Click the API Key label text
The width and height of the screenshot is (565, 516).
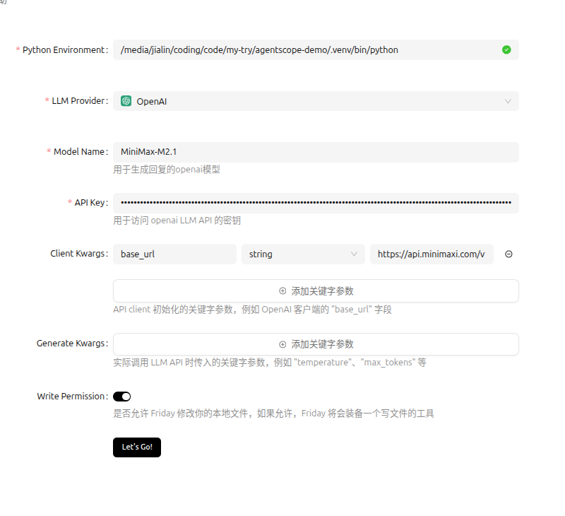pyautogui.click(x=90, y=203)
